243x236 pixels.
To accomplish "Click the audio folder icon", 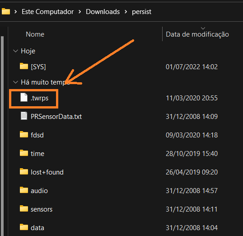I will pyautogui.click(x=24, y=190).
